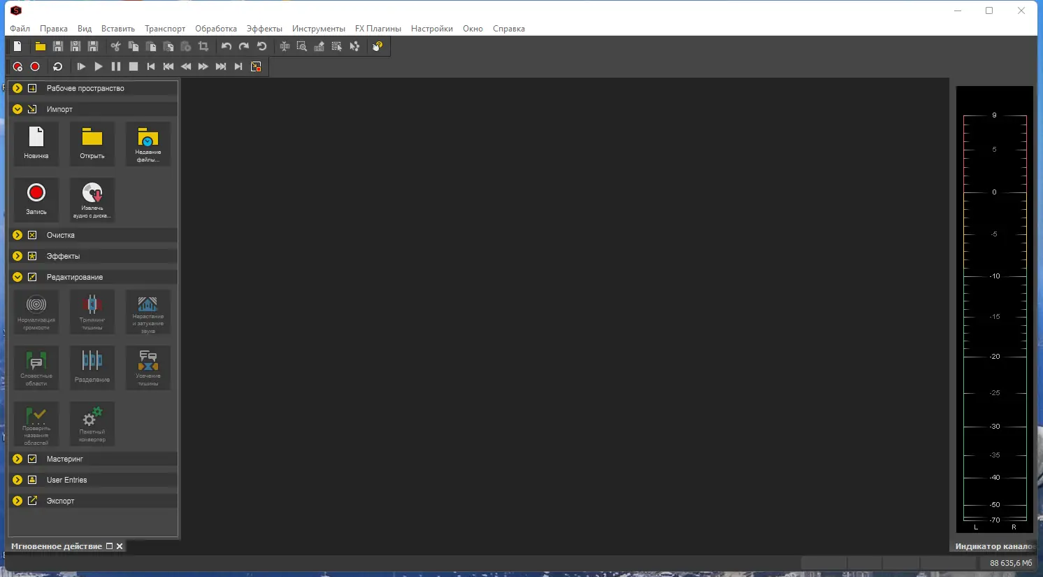Viewport: 1043px width, 577px height.
Task: Click the Play button in the transport bar
Action: pos(99,66)
